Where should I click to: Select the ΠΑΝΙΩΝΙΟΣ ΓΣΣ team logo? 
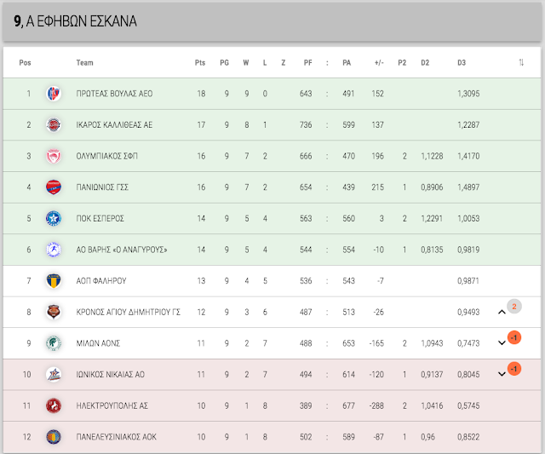(54, 187)
